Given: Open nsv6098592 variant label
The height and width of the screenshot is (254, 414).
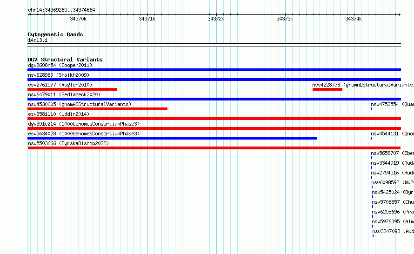Looking at the screenshot, I should 393,182.
